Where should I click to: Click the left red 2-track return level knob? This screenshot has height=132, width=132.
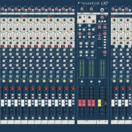(x=99, y=27)
